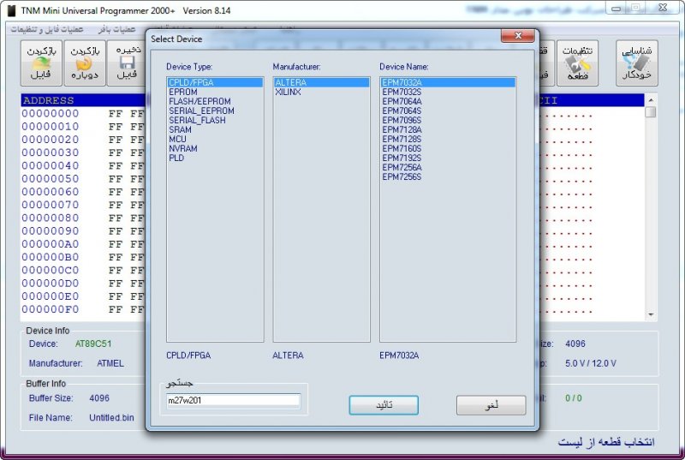Select SRAM device type
Screen dimensions: 685x460
coord(180,129)
